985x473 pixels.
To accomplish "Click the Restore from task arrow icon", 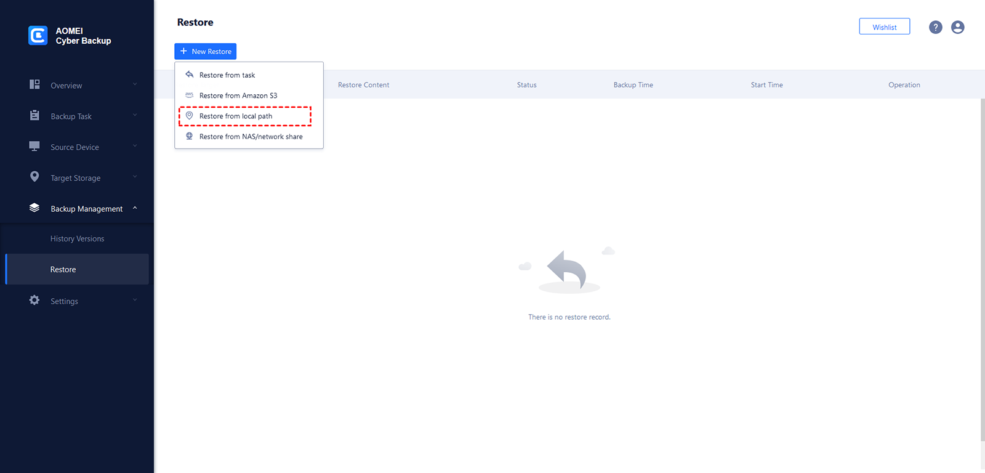I will click(x=190, y=75).
